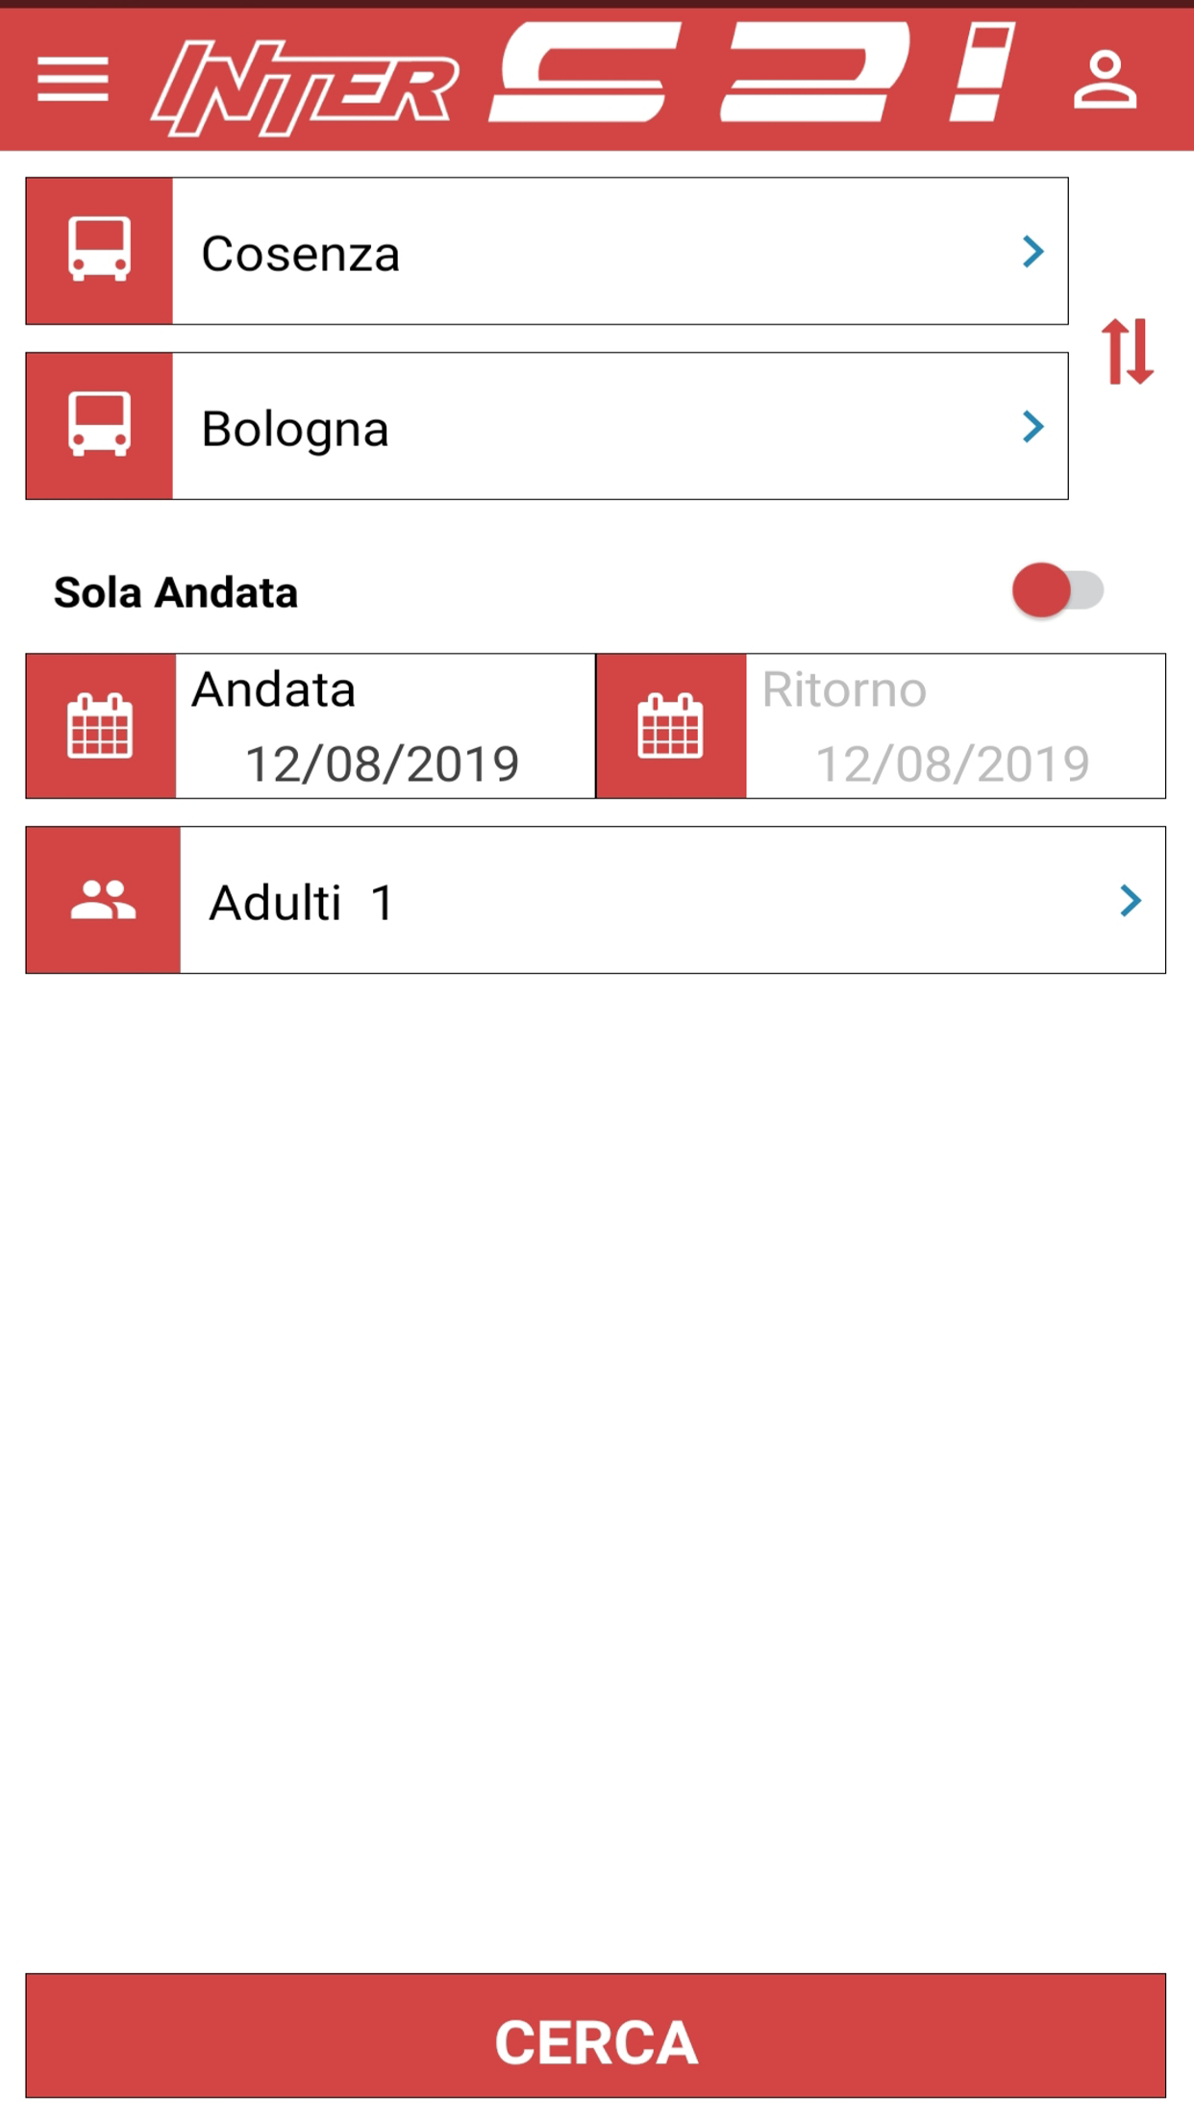This screenshot has width=1194, height=2123.
Task: Open the Ritorno calendar icon
Action: click(x=671, y=726)
